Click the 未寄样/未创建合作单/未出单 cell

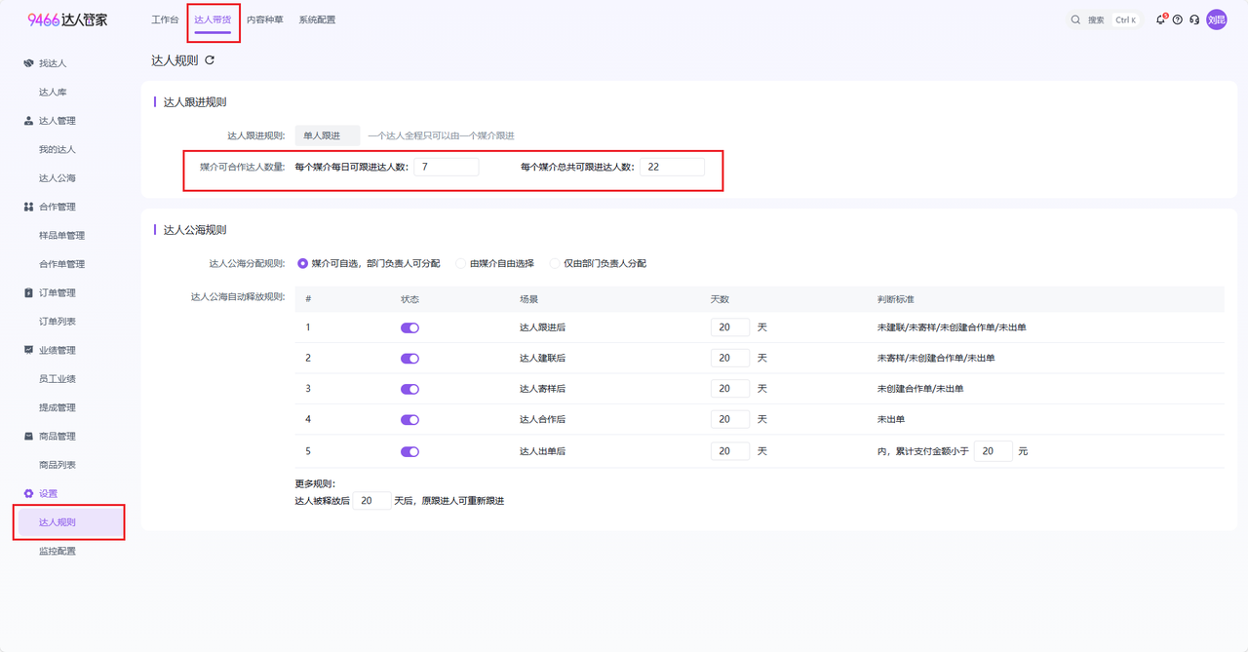(x=936, y=359)
